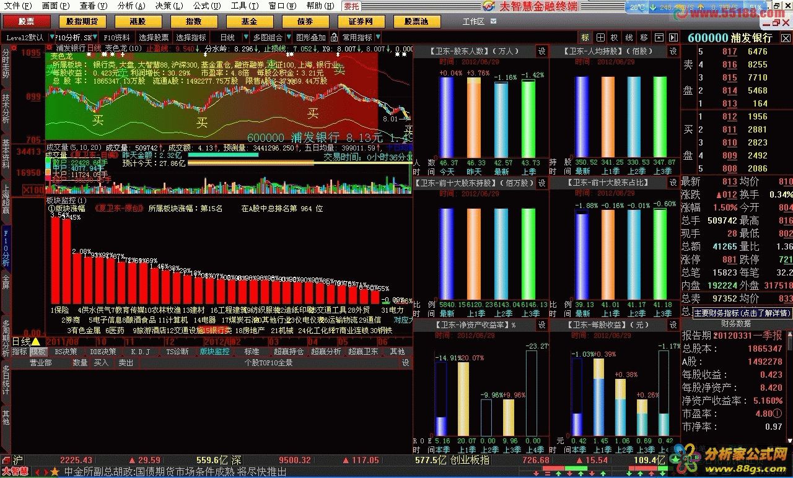Click the 标 chart mode icon
The image size is (793, 478).
pos(585,38)
